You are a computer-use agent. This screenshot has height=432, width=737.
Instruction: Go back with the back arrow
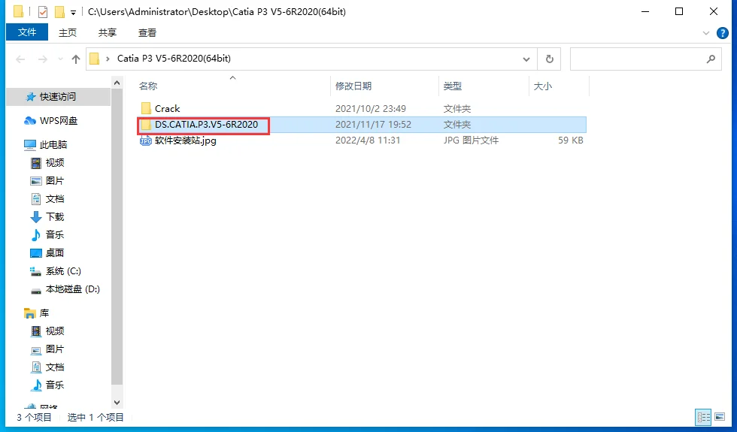(20, 59)
